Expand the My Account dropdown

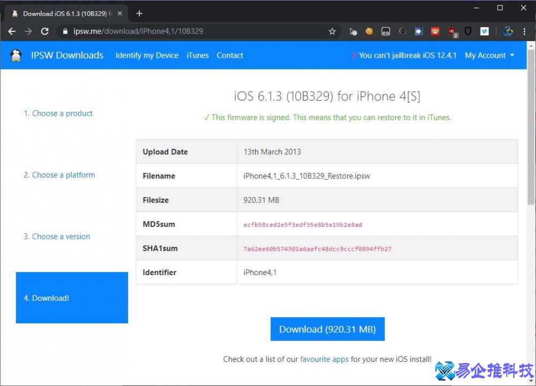point(489,55)
